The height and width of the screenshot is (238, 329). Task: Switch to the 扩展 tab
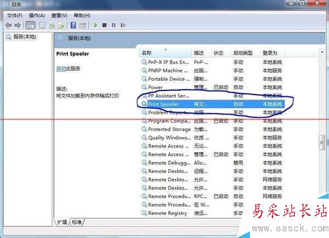62,222
